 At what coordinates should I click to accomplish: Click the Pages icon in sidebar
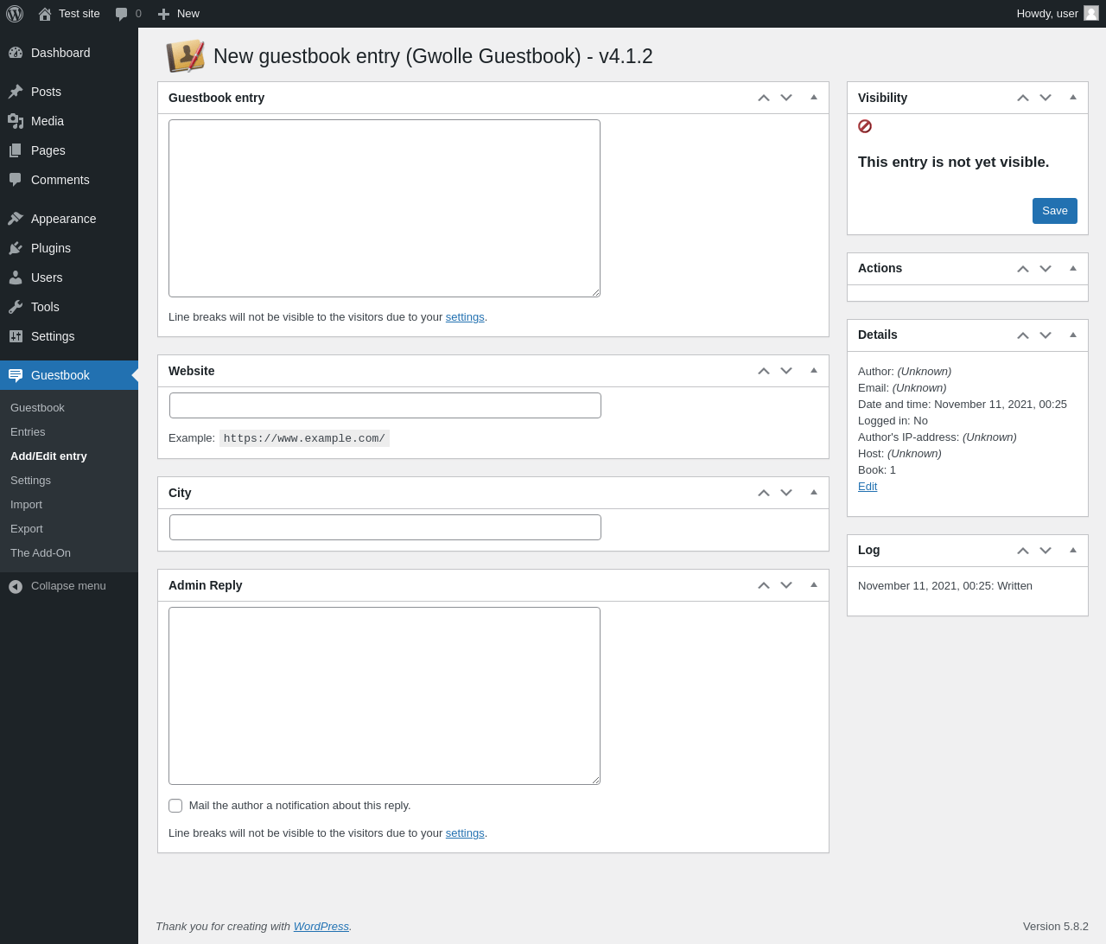16,150
